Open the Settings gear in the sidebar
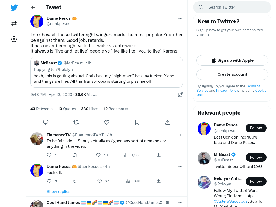 click(x=14, y=39)
